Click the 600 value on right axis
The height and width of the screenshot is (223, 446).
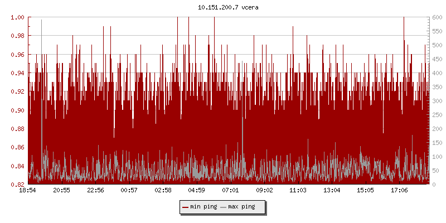tap(435, 17)
